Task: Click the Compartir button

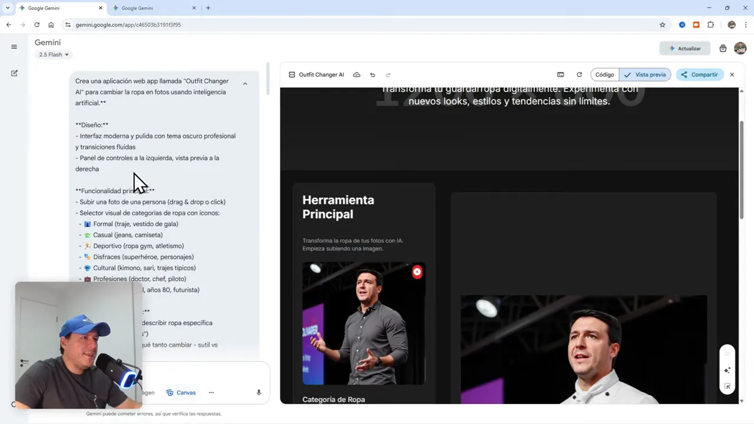Action: click(699, 75)
